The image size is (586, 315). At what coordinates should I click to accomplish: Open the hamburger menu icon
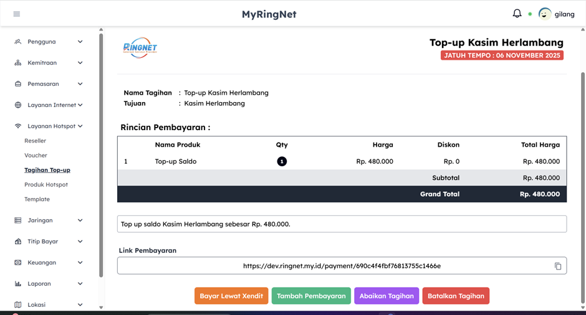pos(17,14)
